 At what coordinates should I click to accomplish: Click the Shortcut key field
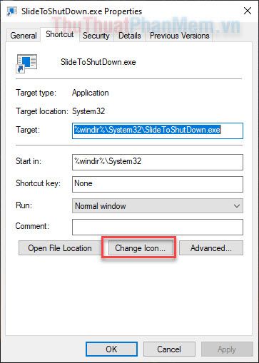point(158,184)
